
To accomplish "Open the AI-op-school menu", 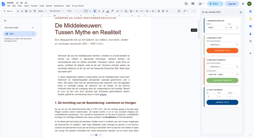I will point(78,6).
